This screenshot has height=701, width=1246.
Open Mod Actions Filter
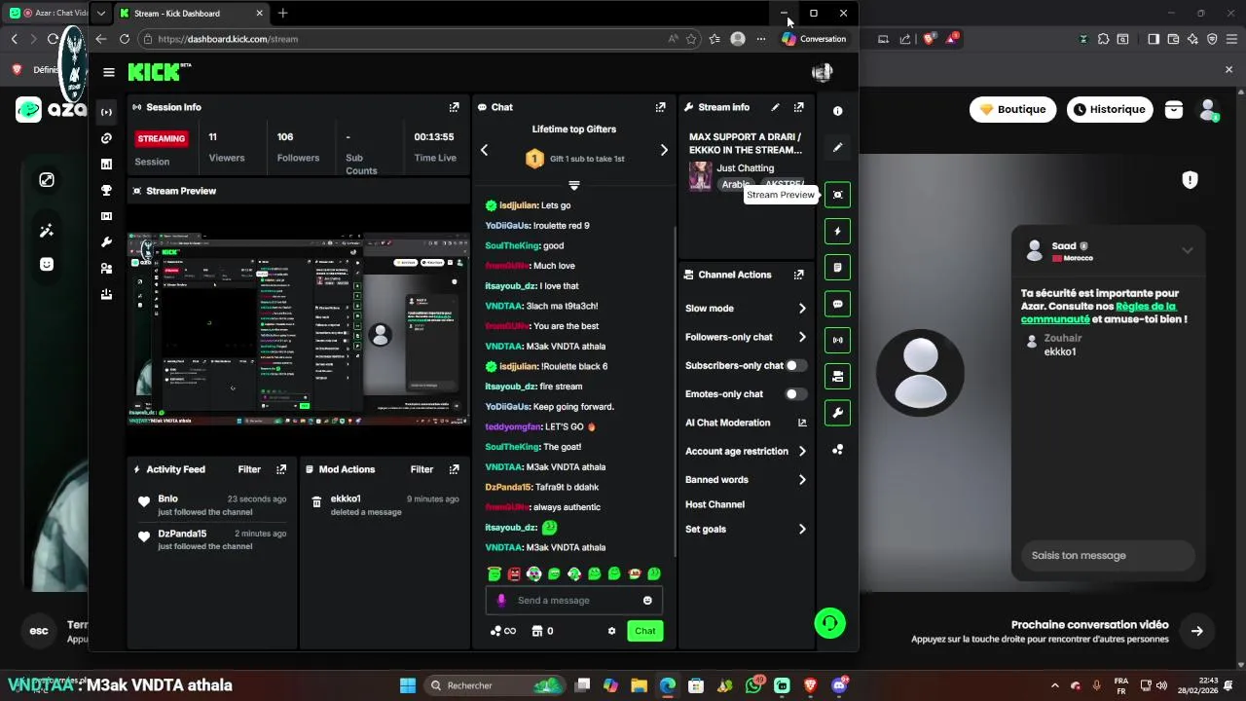point(421,469)
